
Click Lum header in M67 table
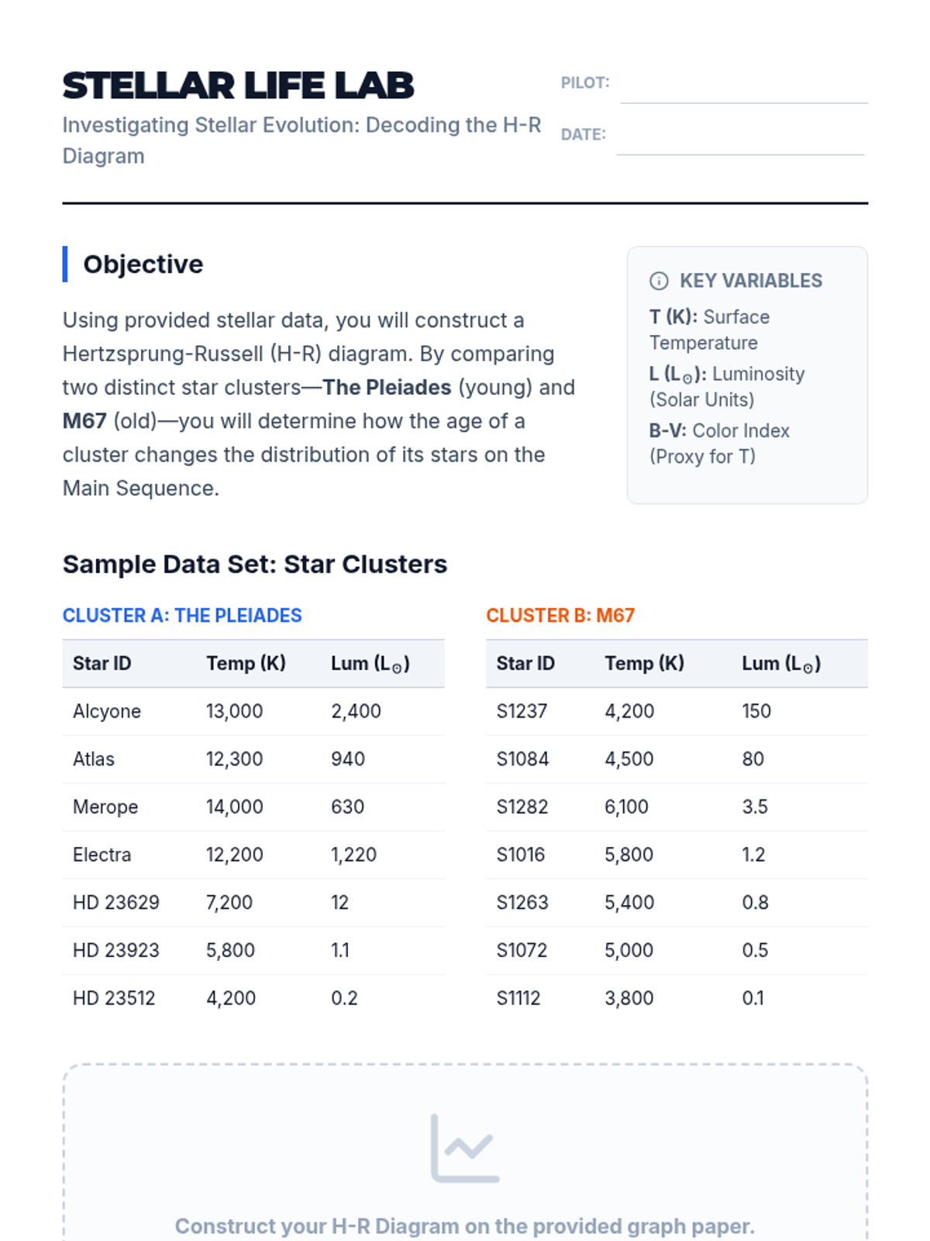[x=780, y=664]
